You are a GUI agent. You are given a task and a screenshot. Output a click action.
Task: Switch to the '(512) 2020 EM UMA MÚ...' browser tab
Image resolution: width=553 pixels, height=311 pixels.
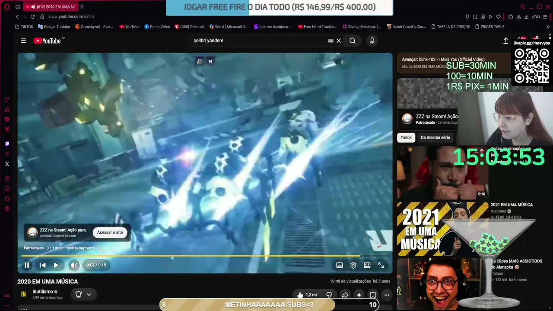pos(51,7)
